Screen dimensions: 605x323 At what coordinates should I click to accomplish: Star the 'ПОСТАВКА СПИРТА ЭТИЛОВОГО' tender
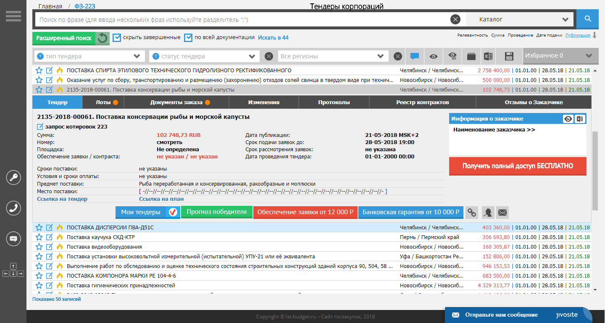click(x=39, y=70)
